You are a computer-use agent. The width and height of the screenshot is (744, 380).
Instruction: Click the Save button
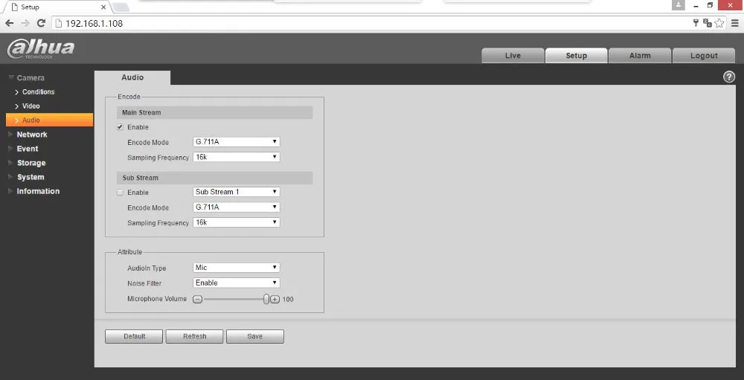(x=255, y=336)
